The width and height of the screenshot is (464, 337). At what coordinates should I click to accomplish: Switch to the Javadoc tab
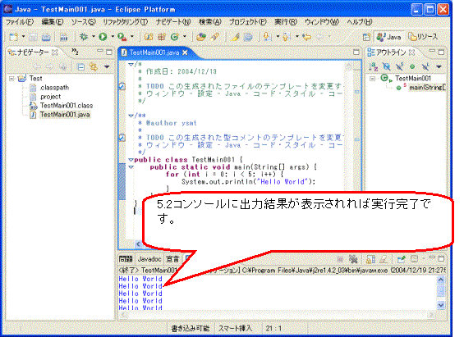click(x=149, y=259)
